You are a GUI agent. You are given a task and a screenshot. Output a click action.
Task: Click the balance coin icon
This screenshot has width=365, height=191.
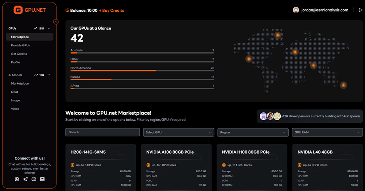(x=67, y=10)
